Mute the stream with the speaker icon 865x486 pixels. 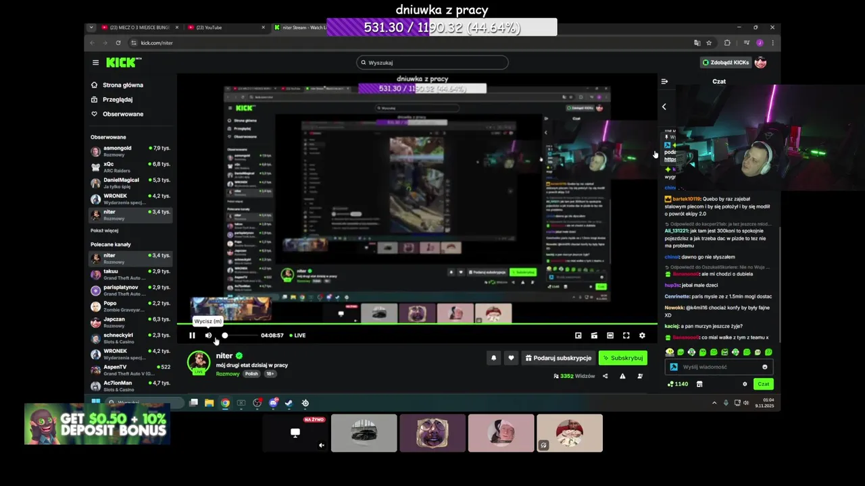coord(208,335)
